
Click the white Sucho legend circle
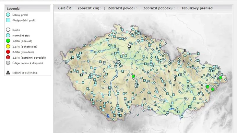(8, 30)
